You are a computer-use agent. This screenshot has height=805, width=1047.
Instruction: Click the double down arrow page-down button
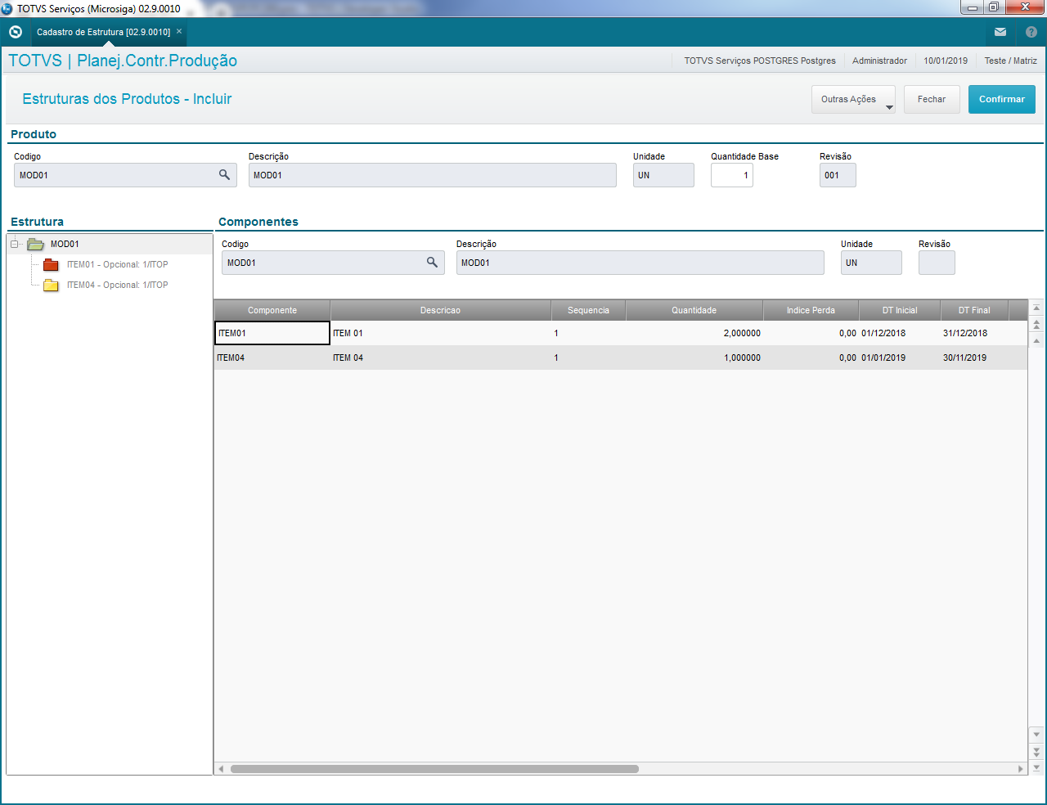1036,751
